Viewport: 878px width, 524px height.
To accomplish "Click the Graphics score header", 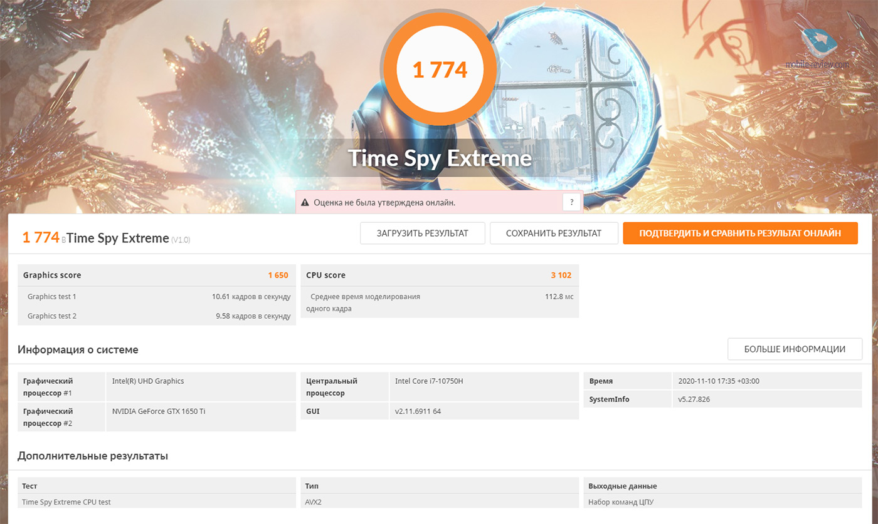I will click(52, 275).
